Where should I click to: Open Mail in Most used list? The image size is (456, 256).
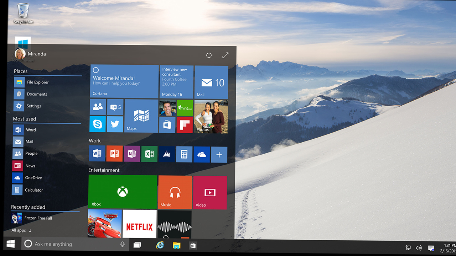tap(47, 142)
